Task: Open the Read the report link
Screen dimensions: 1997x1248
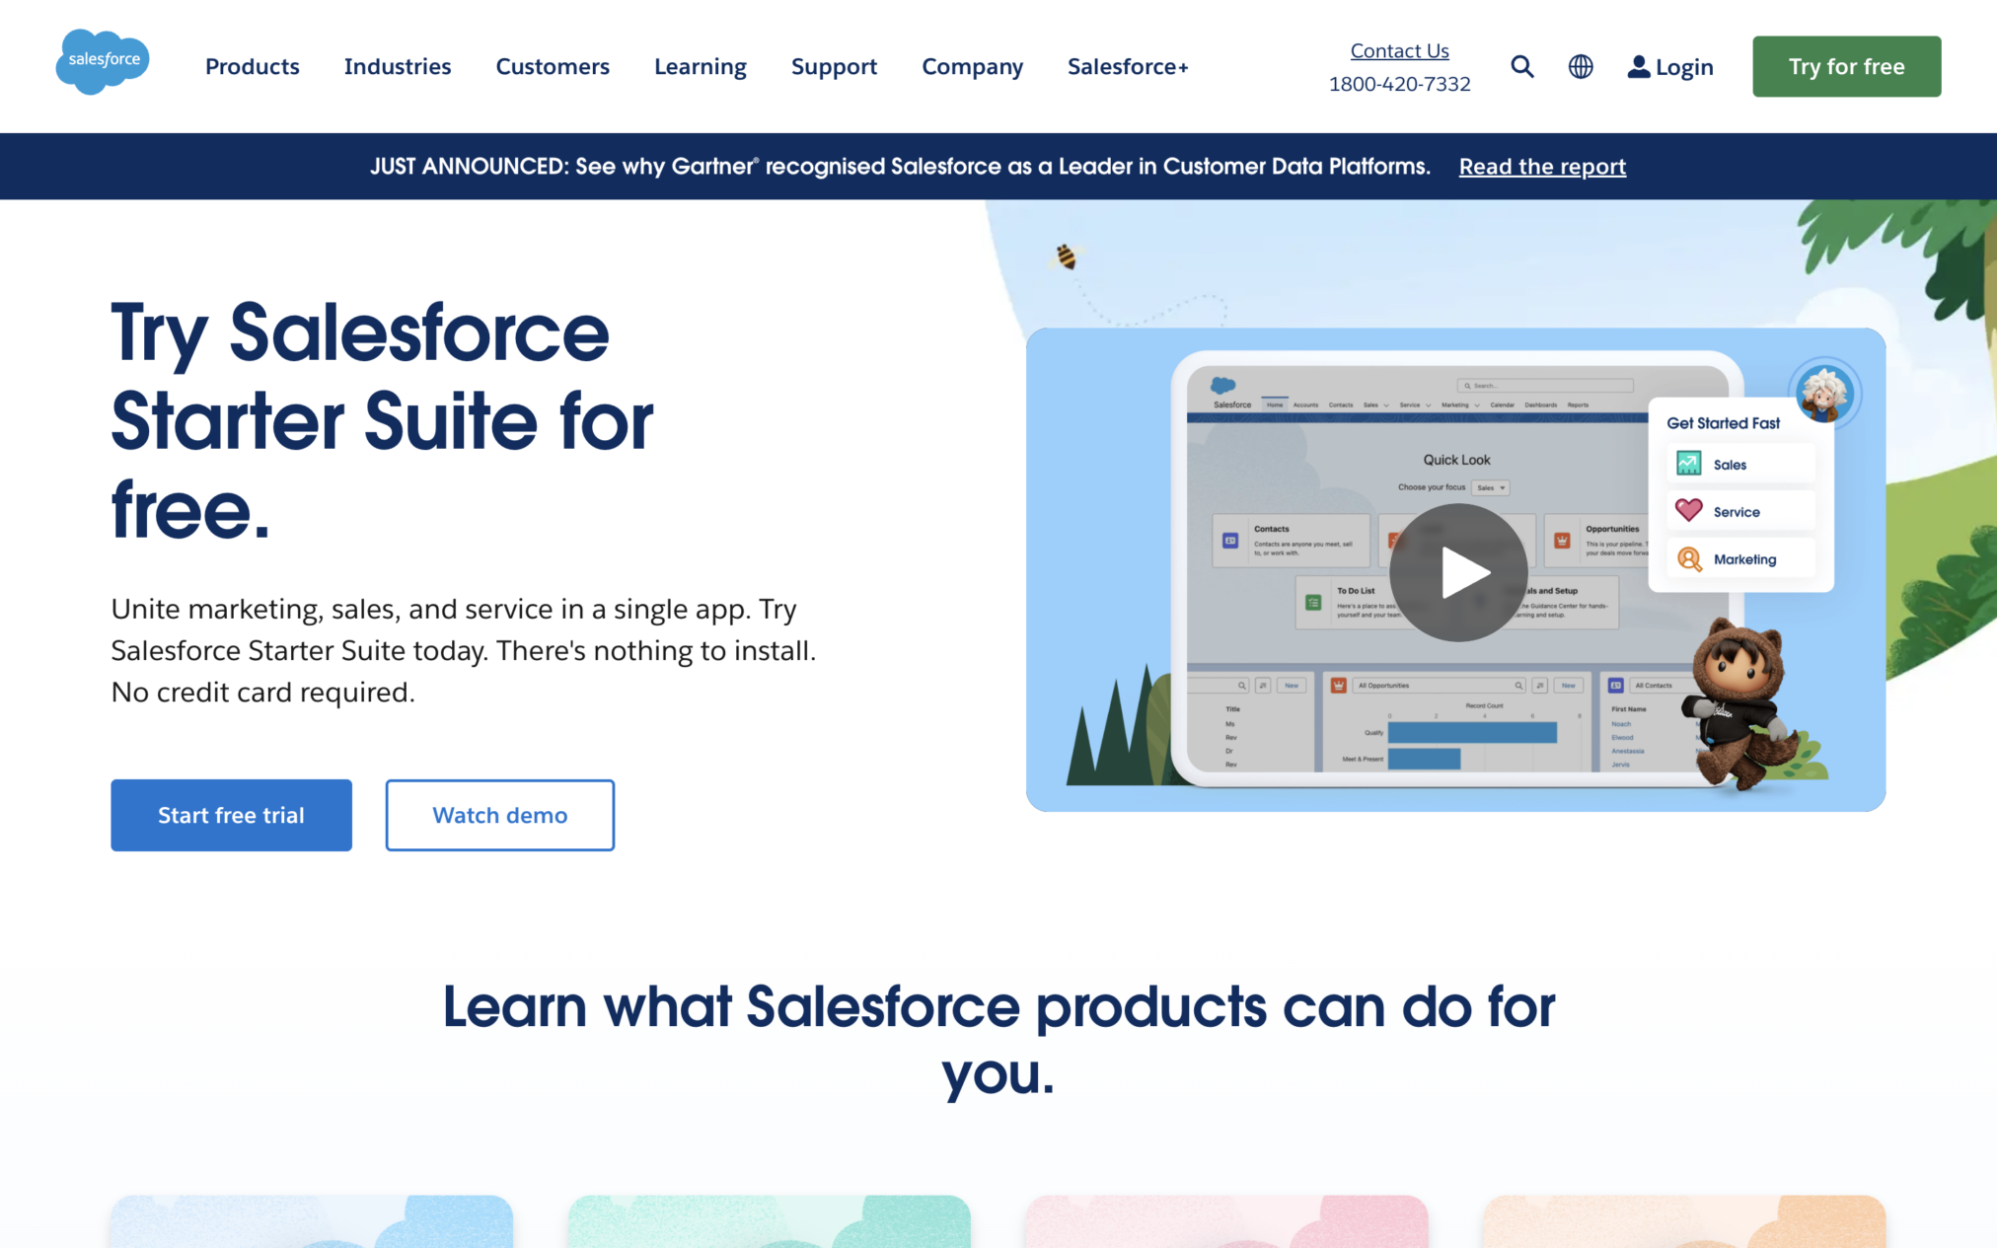Action: [1542, 166]
